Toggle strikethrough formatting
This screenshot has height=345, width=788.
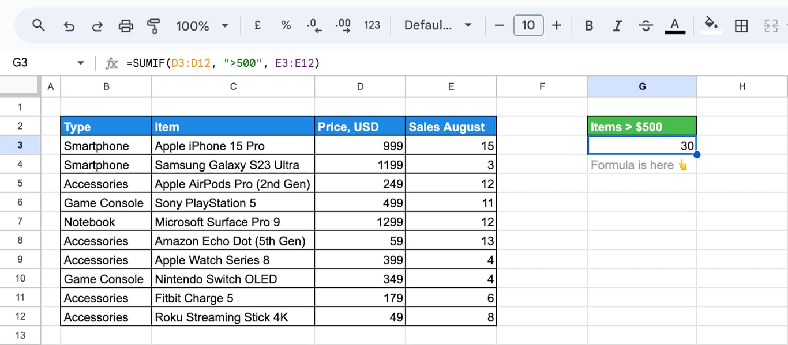(x=646, y=25)
